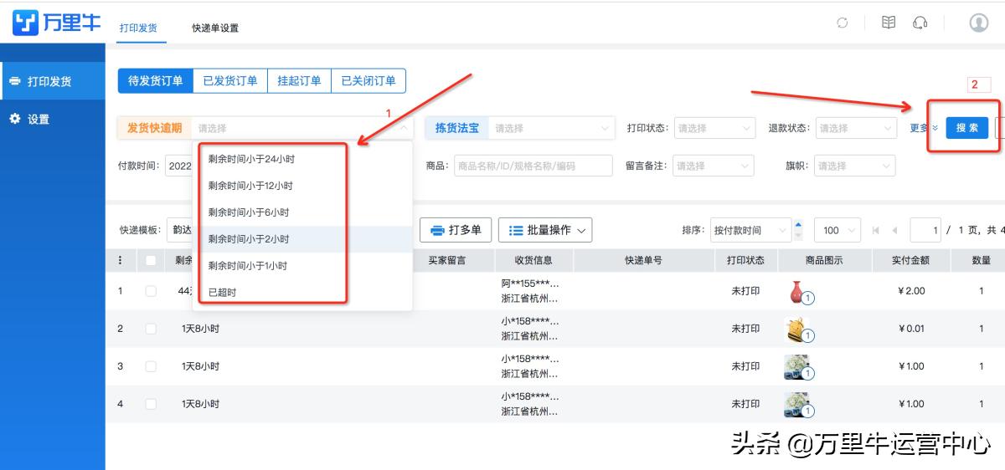Click the column settings dots icon in table header
The width and height of the screenshot is (1005, 470).
click(120, 260)
